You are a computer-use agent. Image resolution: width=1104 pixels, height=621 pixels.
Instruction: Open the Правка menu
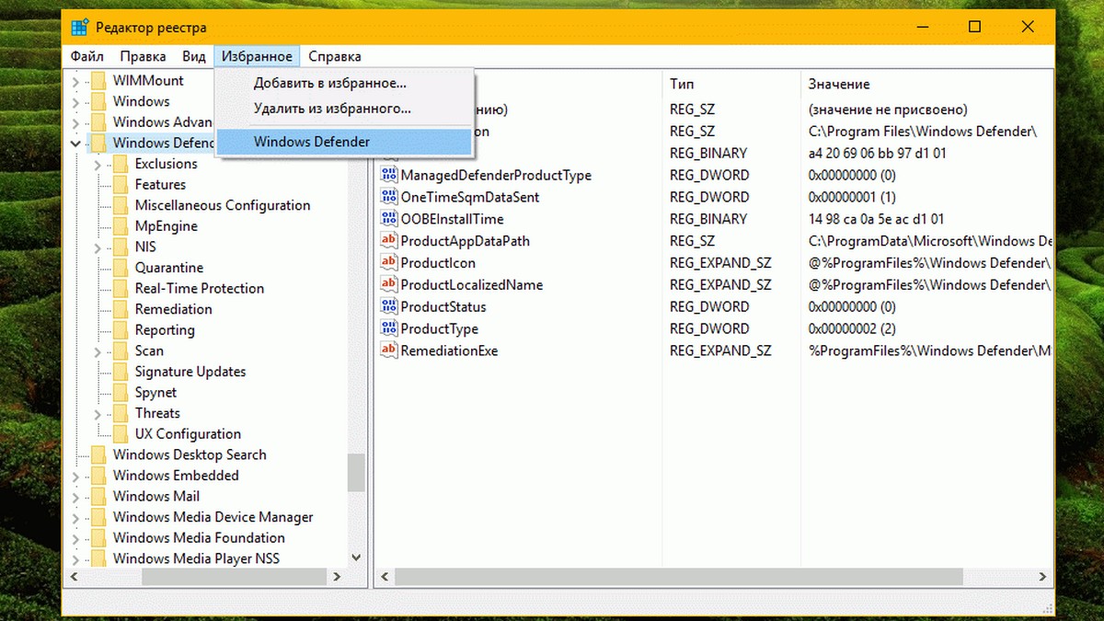coord(143,57)
